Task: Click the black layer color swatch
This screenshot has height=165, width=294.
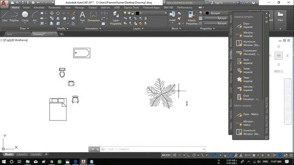Action: 137,13
